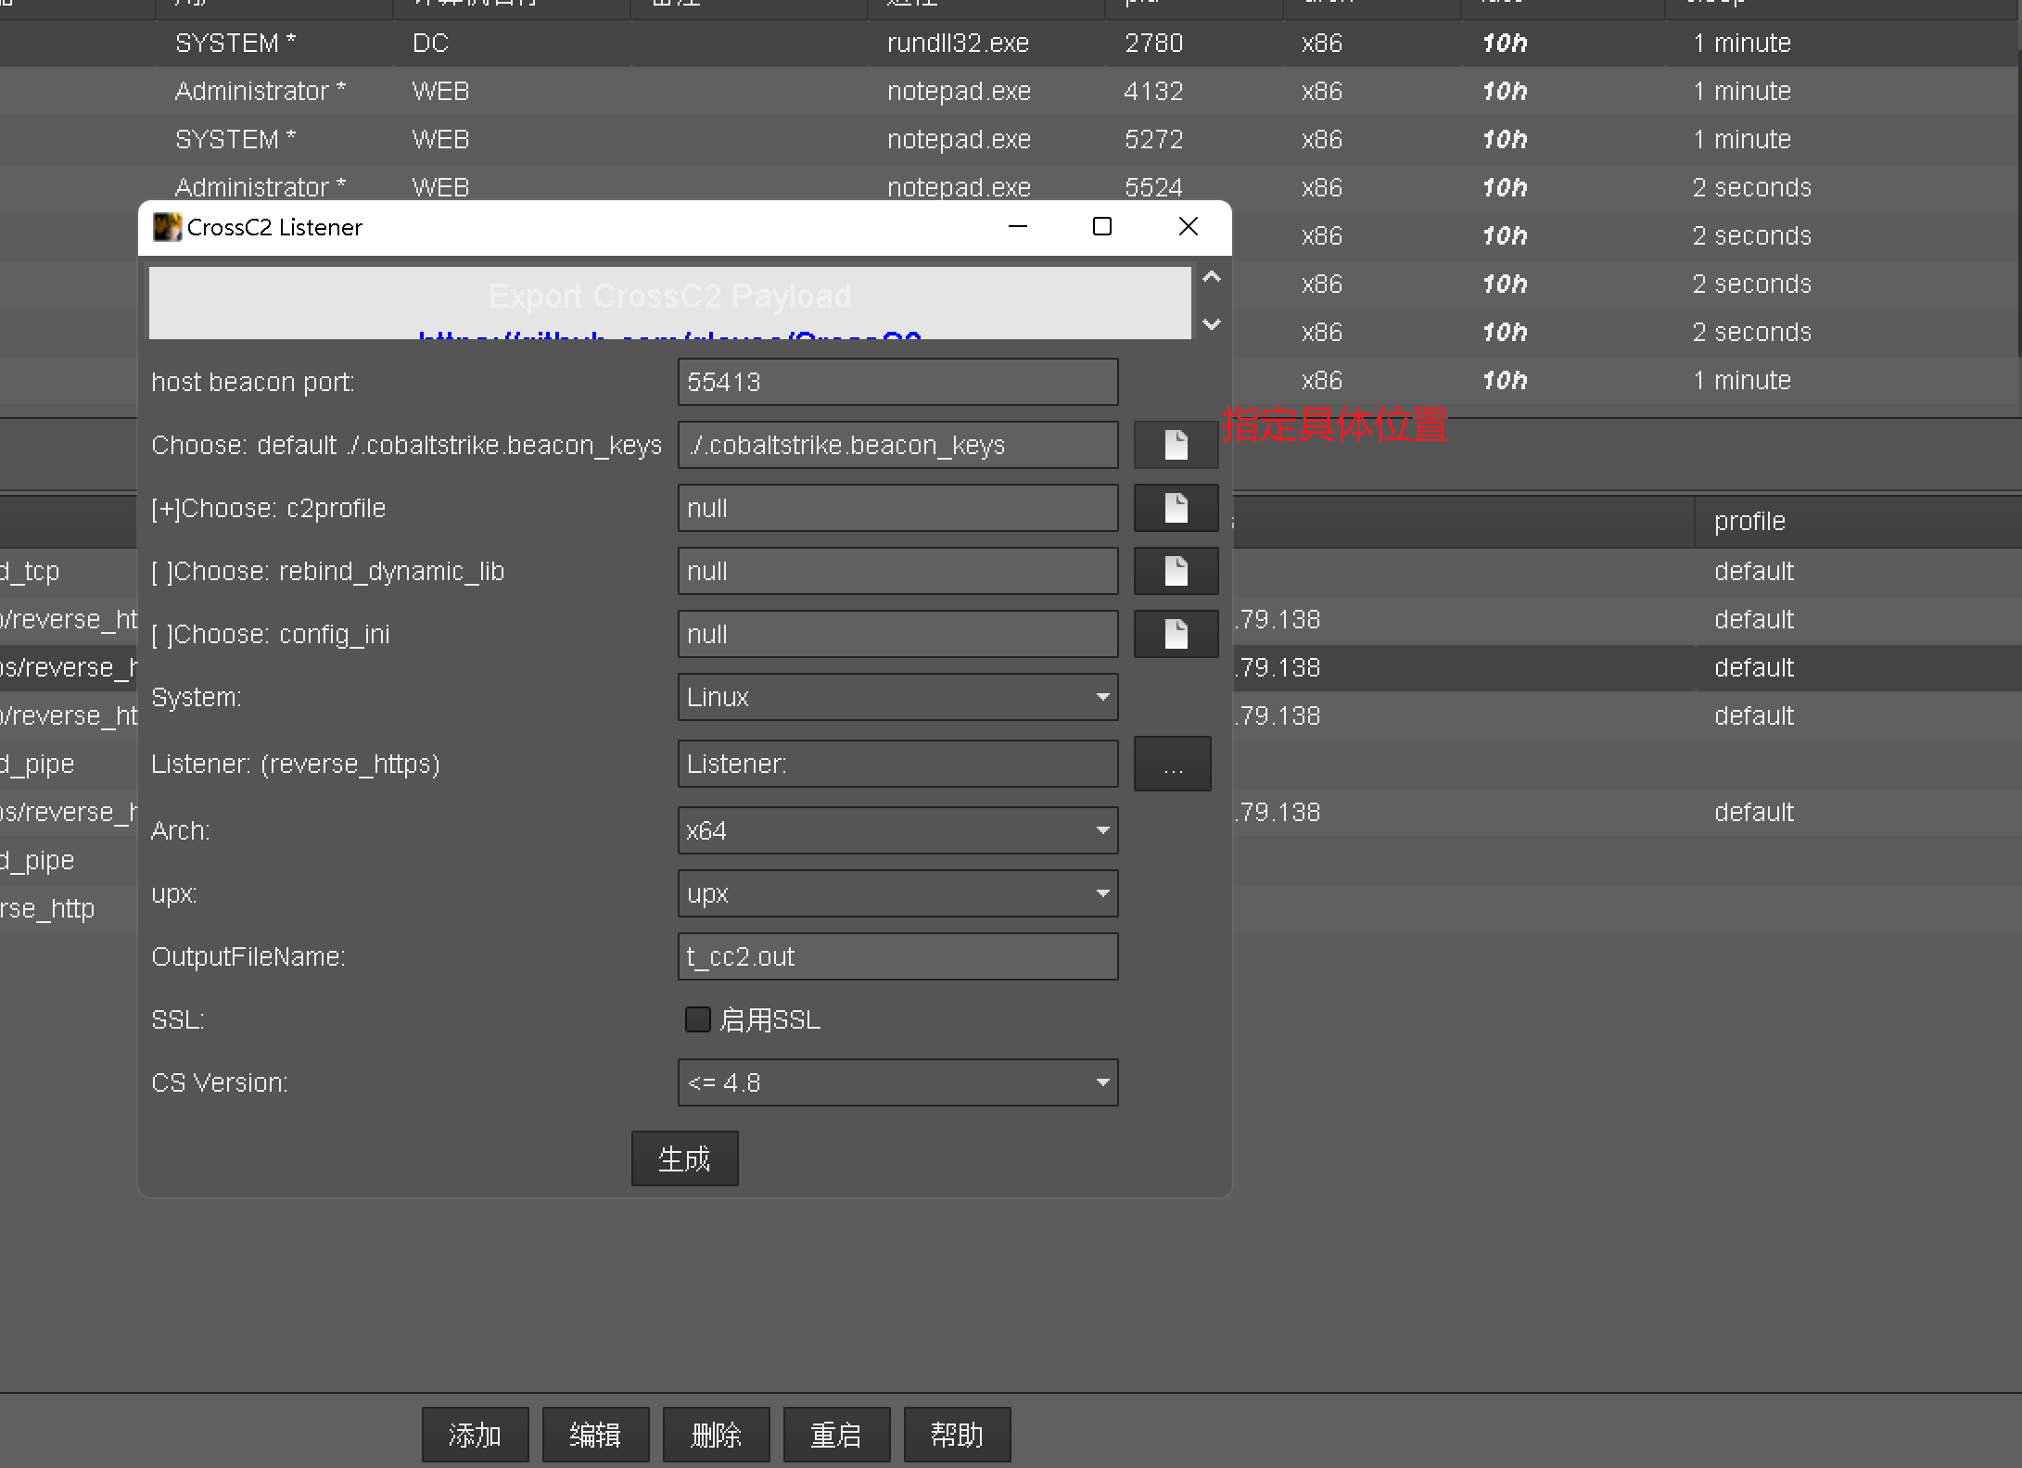This screenshot has width=2022, height=1468.
Task: Open the System Linux dropdown
Action: pyautogui.click(x=897, y=697)
